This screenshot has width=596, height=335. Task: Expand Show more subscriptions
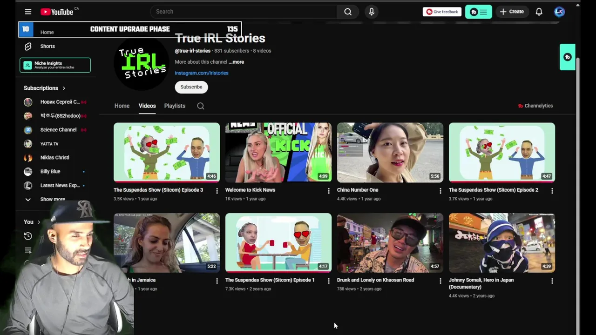click(x=52, y=199)
